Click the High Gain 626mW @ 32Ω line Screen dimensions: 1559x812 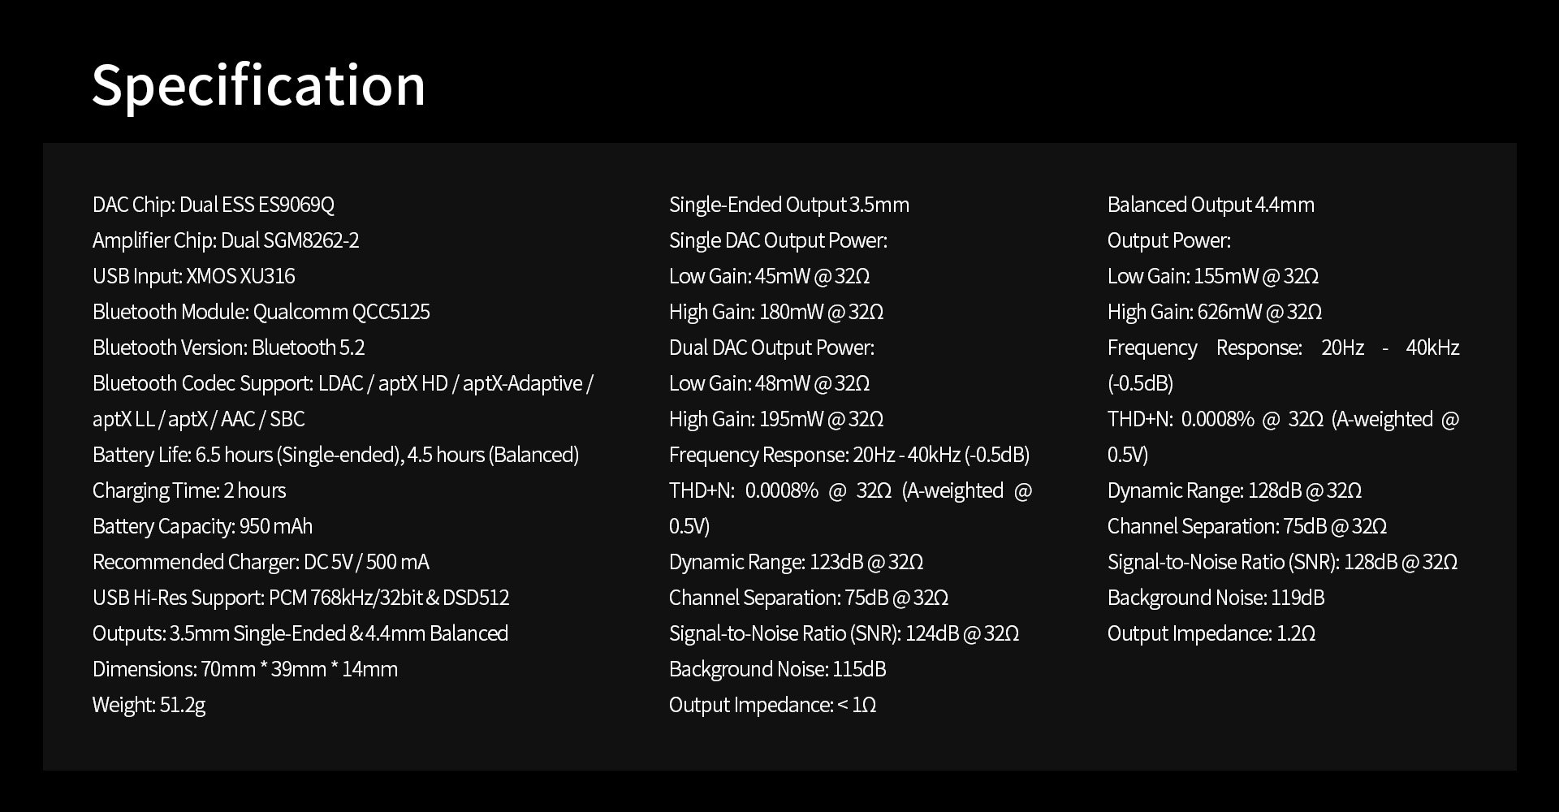1214,312
